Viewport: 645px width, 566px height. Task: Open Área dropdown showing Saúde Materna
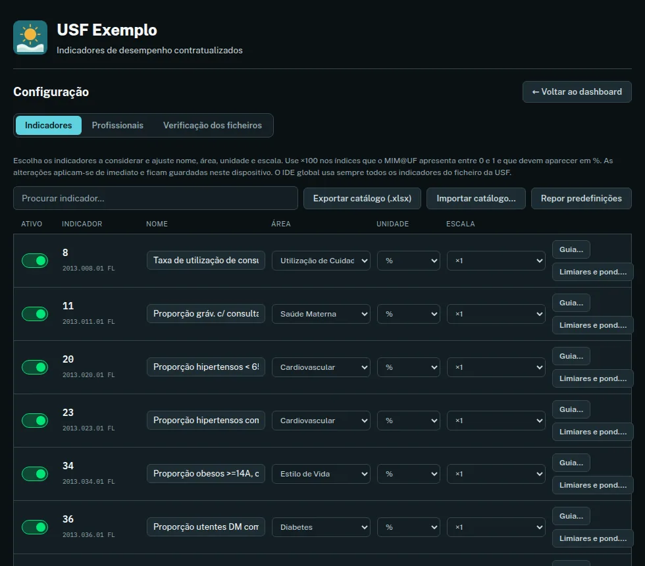pyautogui.click(x=321, y=314)
